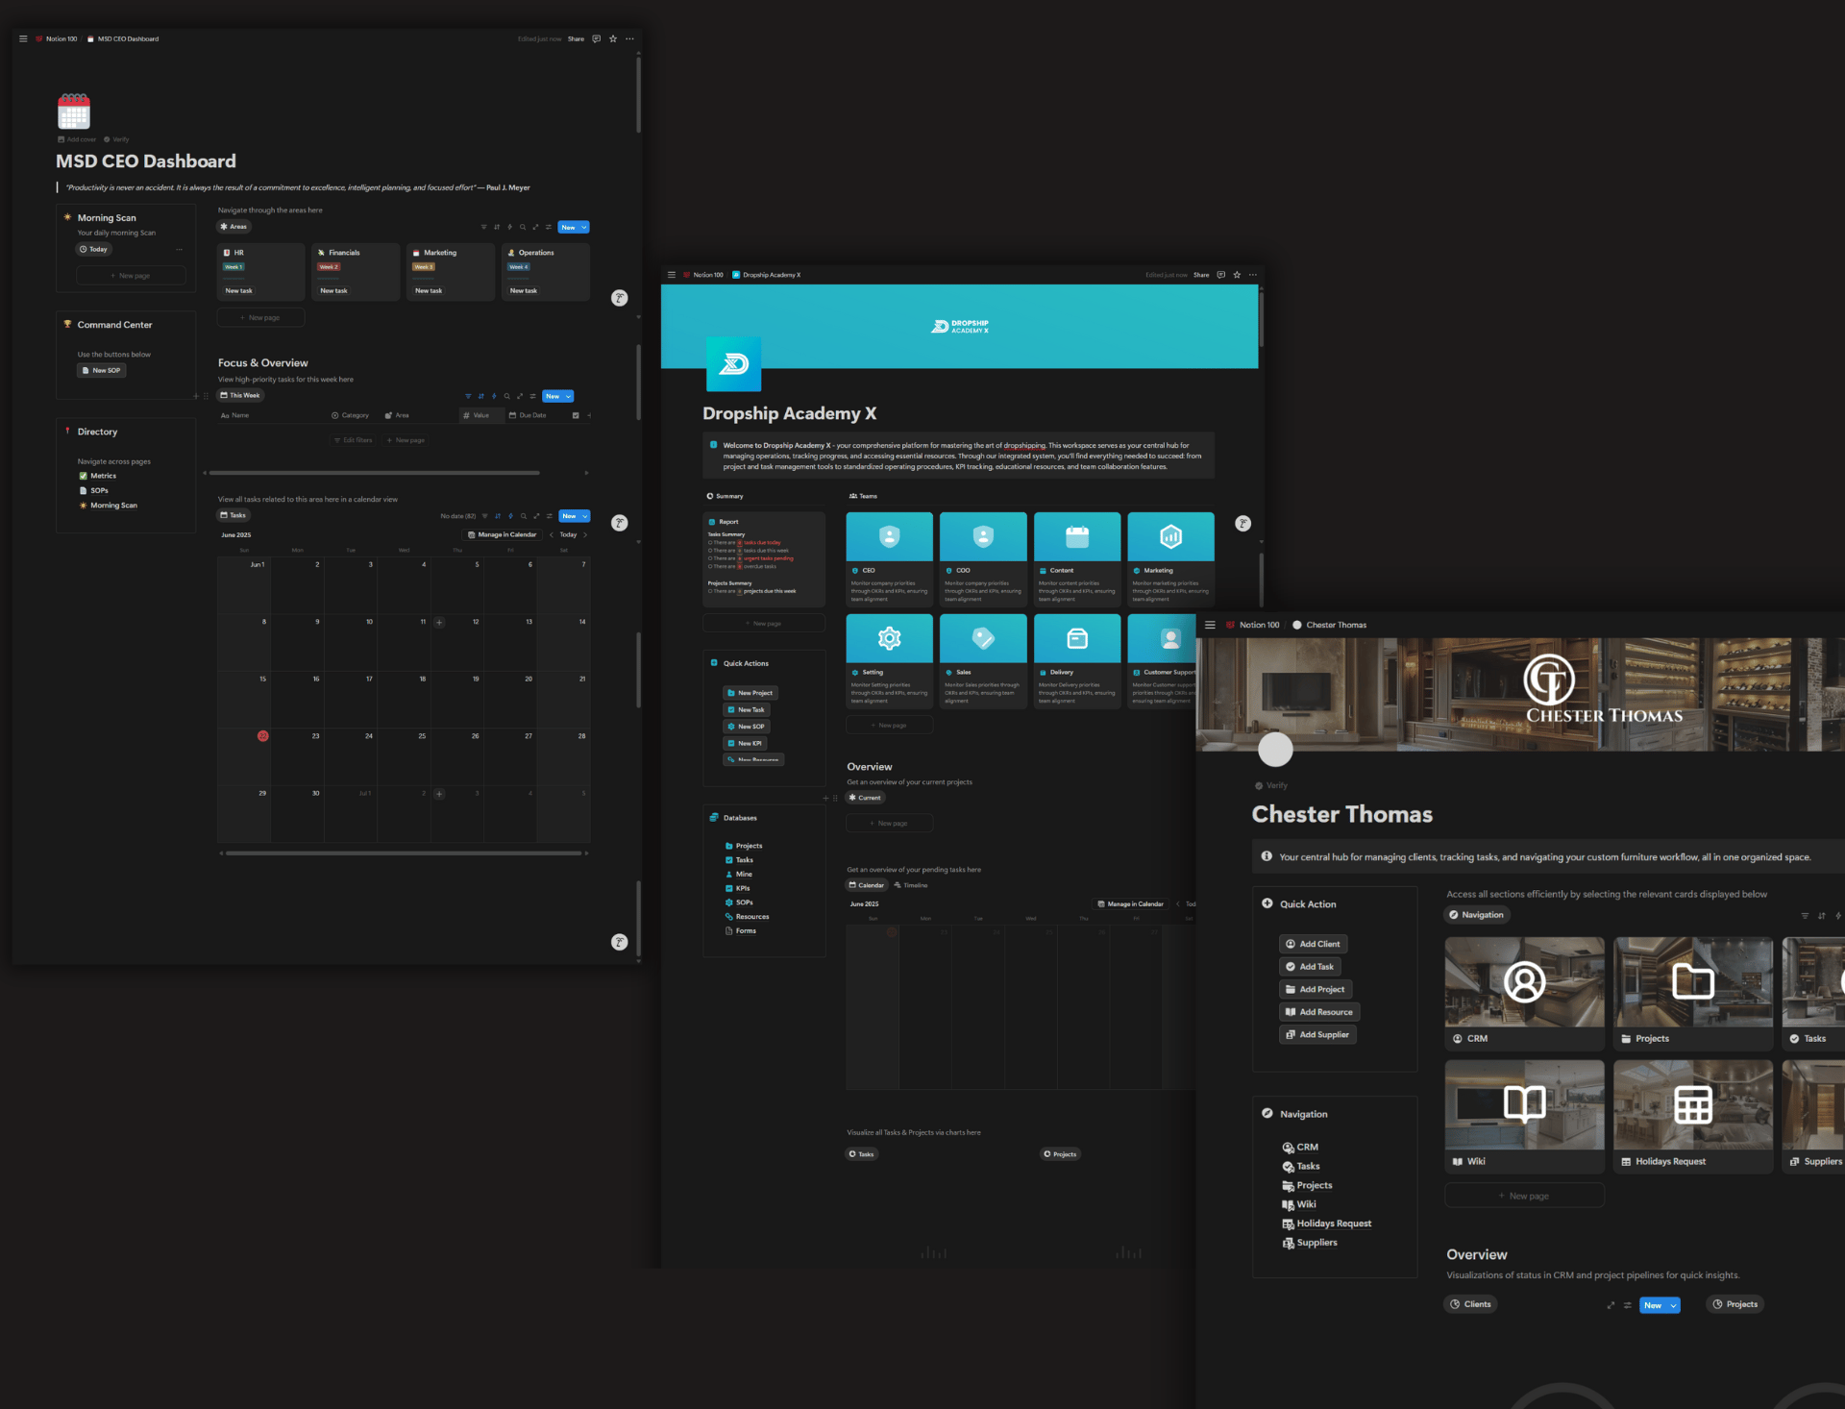The image size is (1845, 1409).
Task: Click the filter icon in the Areas toolbar
Action: 484,228
